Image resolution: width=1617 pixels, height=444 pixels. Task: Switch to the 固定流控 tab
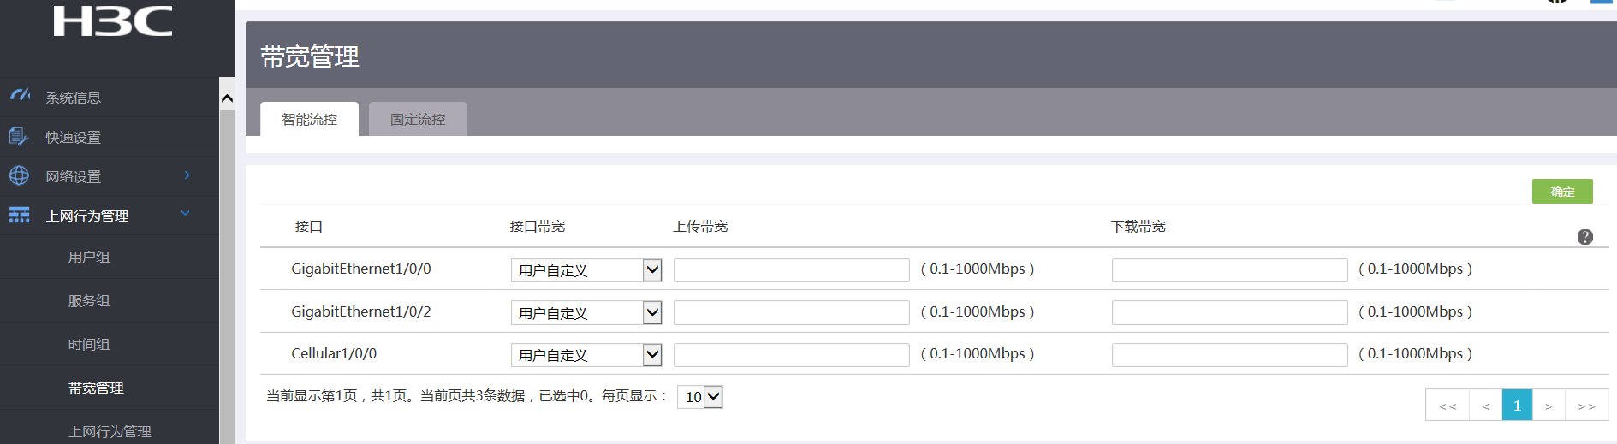(x=418, y=120)
